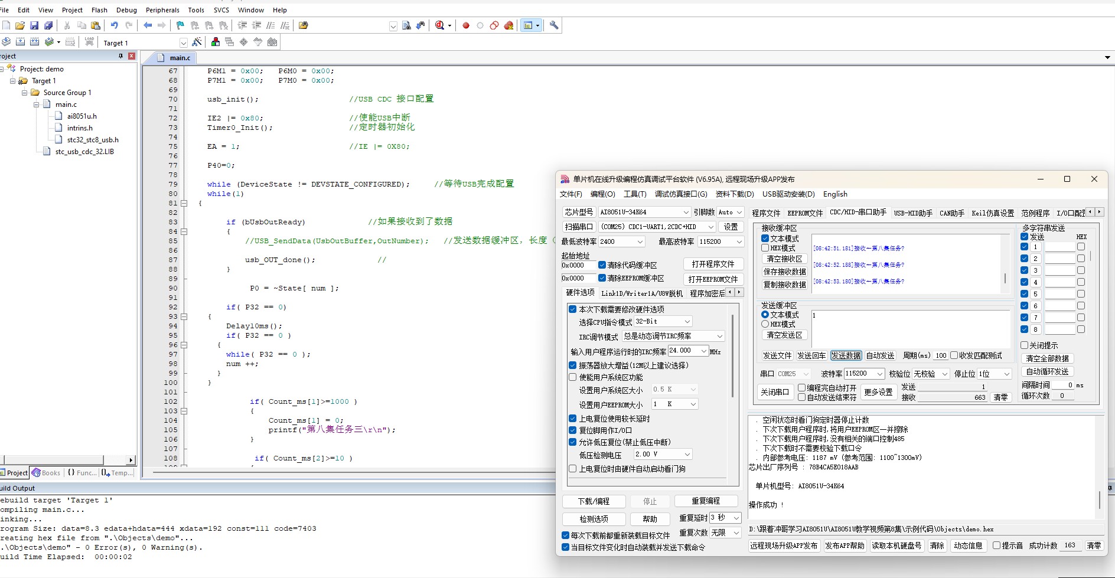1115x578 pixels.
Task: Click the Translate file icon
Action: [6, 42]
